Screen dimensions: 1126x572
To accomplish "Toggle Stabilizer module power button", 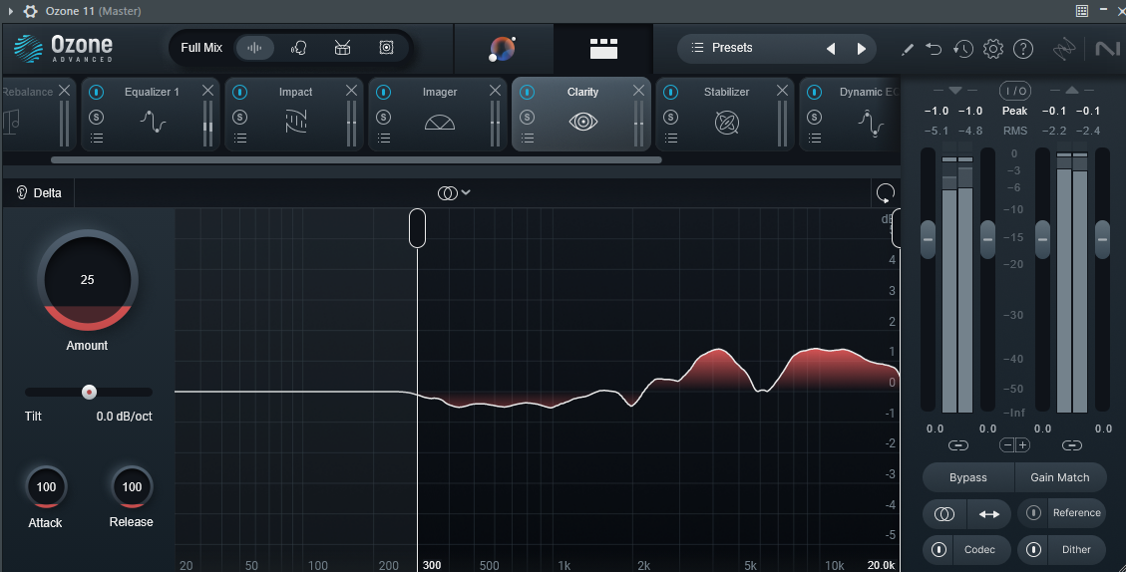I will click(x=670, y=92).
